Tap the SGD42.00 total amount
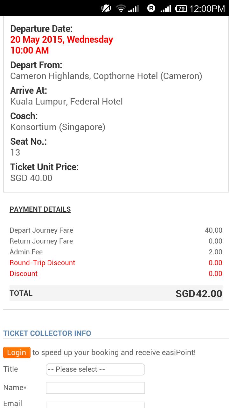 [x=199, y=294]
